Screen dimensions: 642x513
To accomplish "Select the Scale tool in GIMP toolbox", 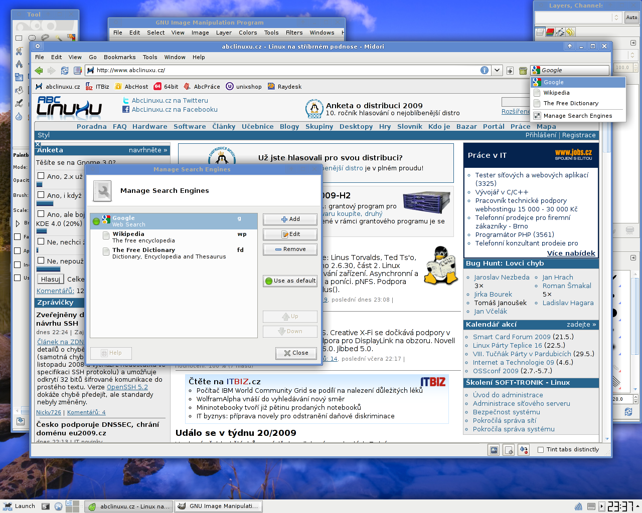I will pos(19,77).
